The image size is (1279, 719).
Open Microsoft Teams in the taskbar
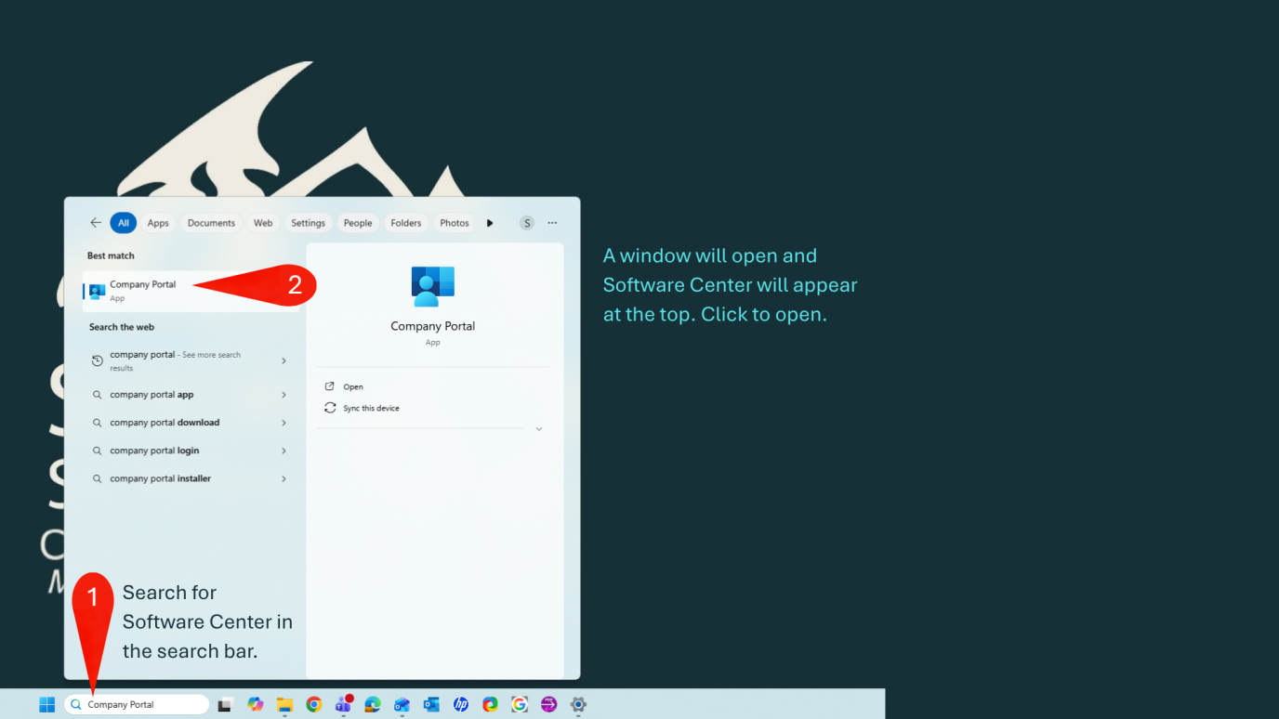pos(343,705)
